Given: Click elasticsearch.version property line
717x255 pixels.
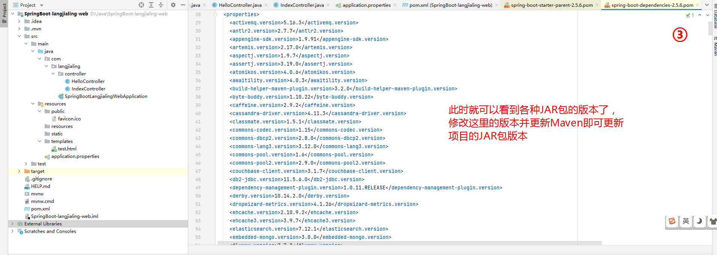Looking at the screenshot, I should pos(309,229).
